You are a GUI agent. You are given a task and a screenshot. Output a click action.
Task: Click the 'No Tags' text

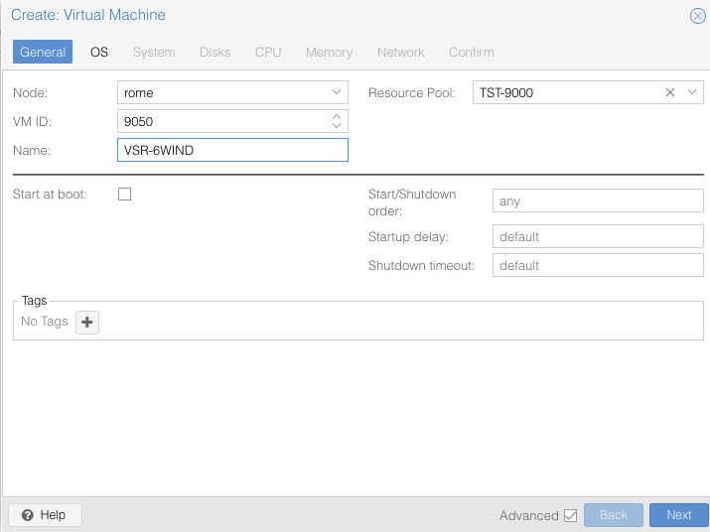[x=45, y=321]
